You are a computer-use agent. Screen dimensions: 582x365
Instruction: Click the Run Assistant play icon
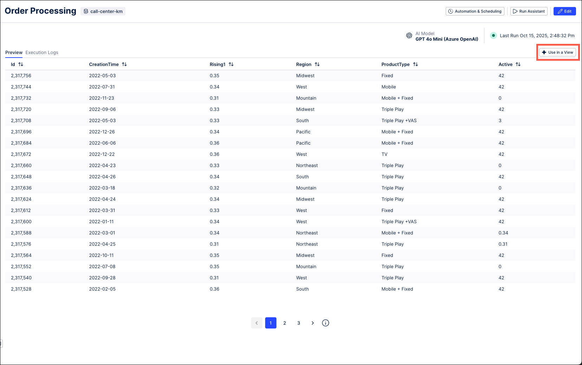pos(515,11)
